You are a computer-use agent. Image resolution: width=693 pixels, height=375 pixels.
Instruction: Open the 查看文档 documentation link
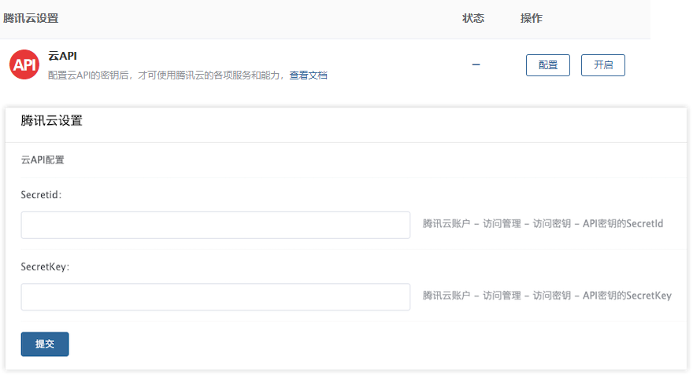308,75
